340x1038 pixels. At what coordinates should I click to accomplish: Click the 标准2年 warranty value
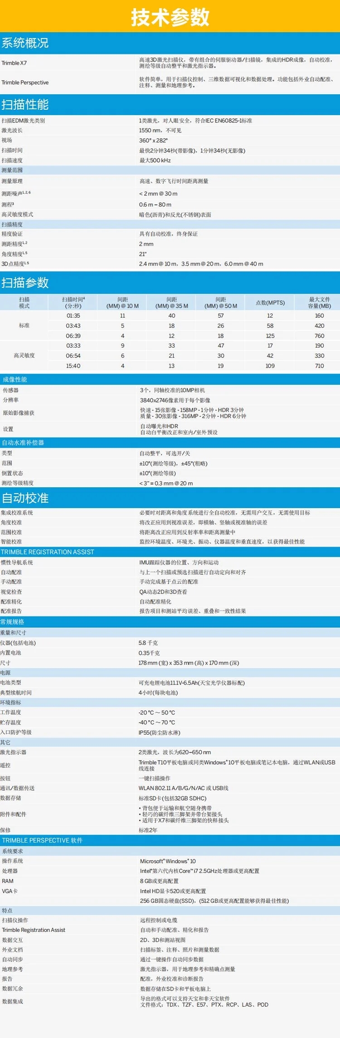click(x=148, y=830)
